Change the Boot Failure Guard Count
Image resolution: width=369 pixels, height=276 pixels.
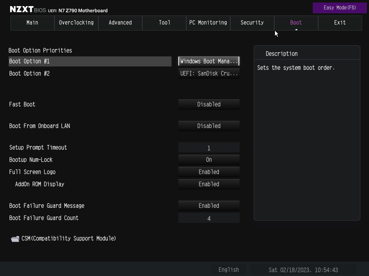[209, 218]
